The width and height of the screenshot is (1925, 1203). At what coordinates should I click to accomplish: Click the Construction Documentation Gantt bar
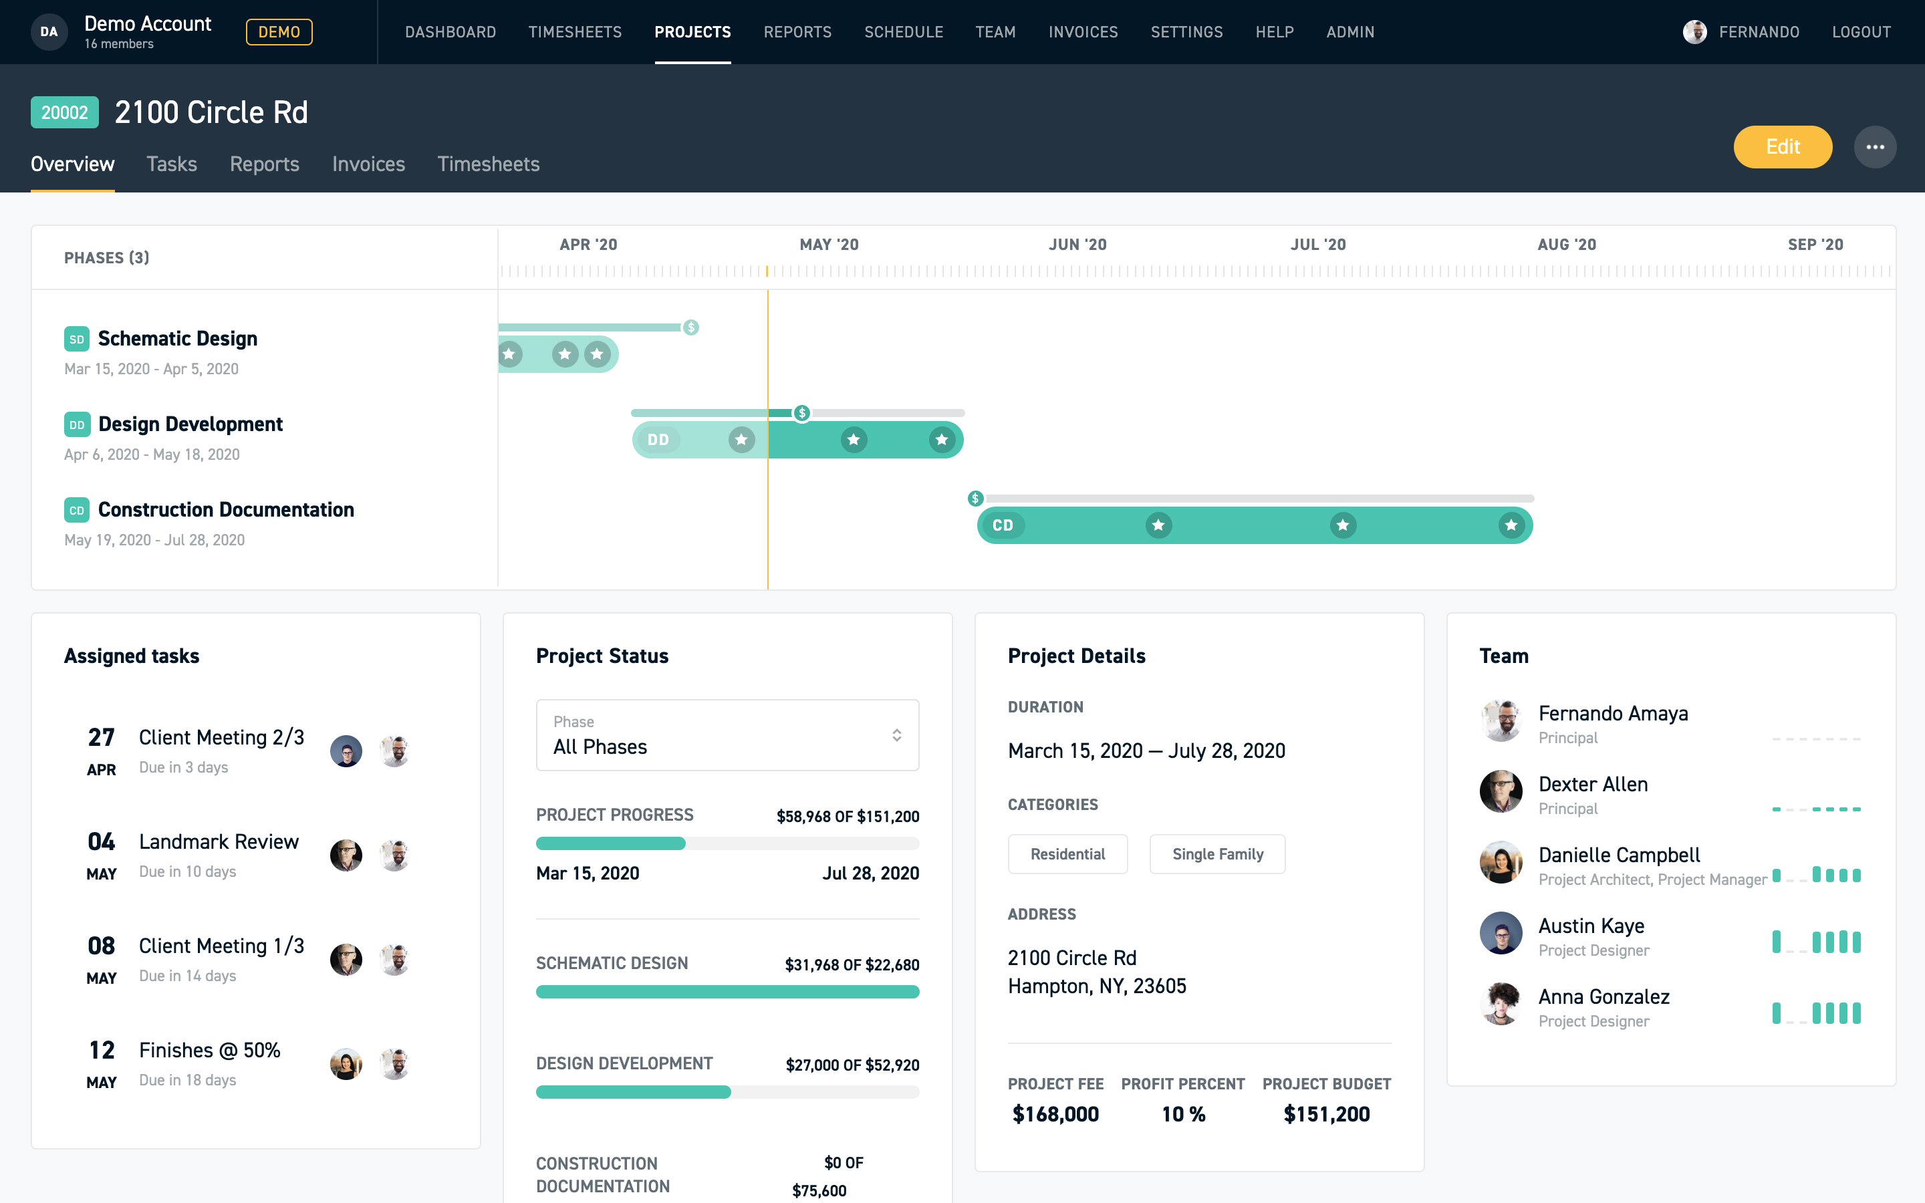click(x=1255, y=525)
